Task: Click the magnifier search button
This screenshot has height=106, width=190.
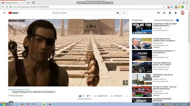Action: coord(124,13)
